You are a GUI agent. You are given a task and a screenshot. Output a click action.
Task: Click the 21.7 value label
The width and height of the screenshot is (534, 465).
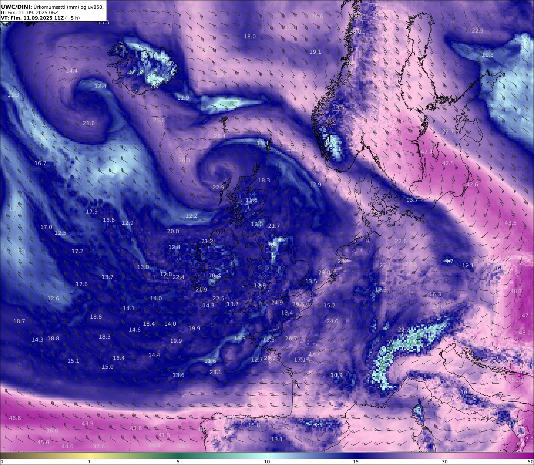(274, 226)
